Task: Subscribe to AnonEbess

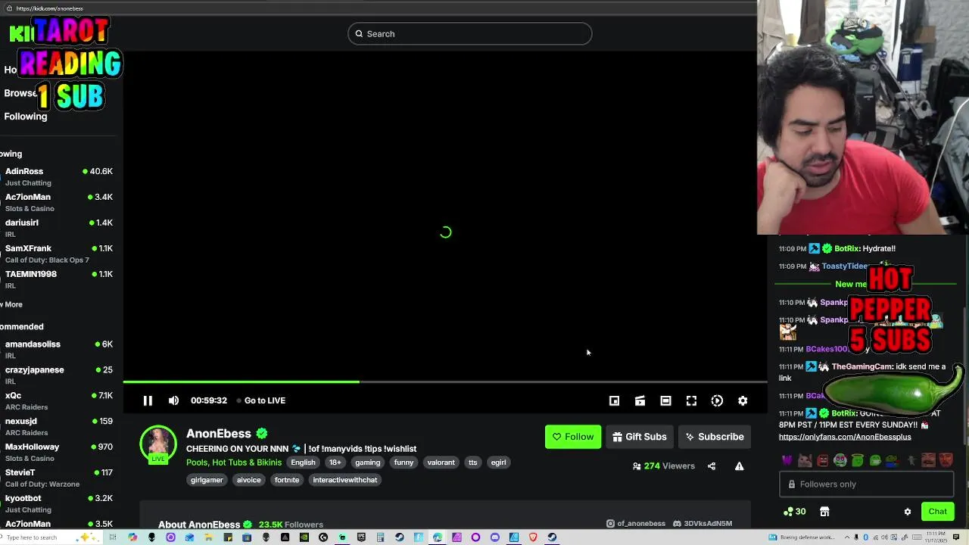Action: (715, 437)
